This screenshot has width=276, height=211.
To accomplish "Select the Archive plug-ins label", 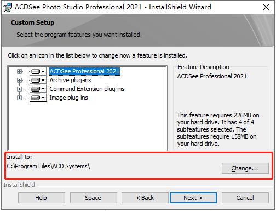I will [70, 80].
